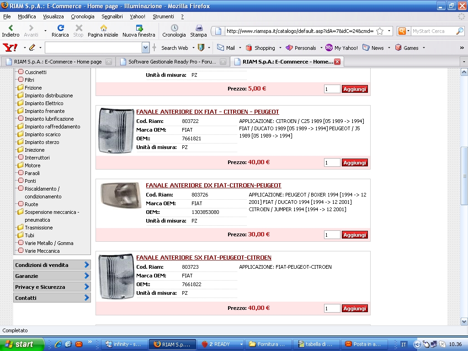The width and height of the screenshot is (468, 351).
Task: Expand the hidden Yahoo toolbar items chevron
Action: [x=462, y=48]
